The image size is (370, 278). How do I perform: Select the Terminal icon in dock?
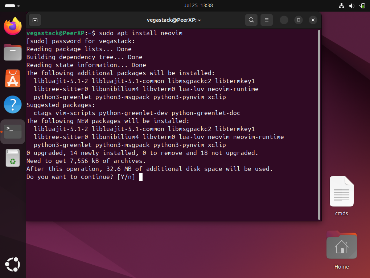13,131
